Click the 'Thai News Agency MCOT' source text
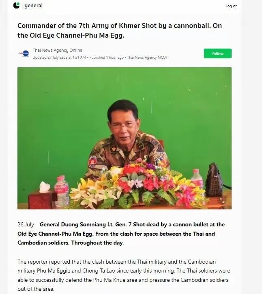The width and height of the screenshot is (262, 294). pyautogui.click(x=147, y=58)
